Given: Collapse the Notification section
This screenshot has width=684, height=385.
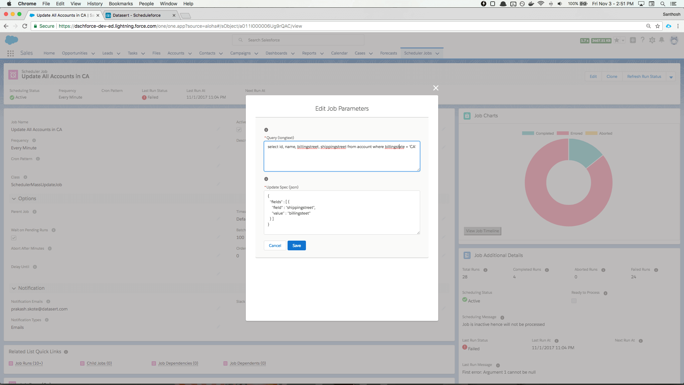Looking at the screenshot, I should (x=14, y=288).
